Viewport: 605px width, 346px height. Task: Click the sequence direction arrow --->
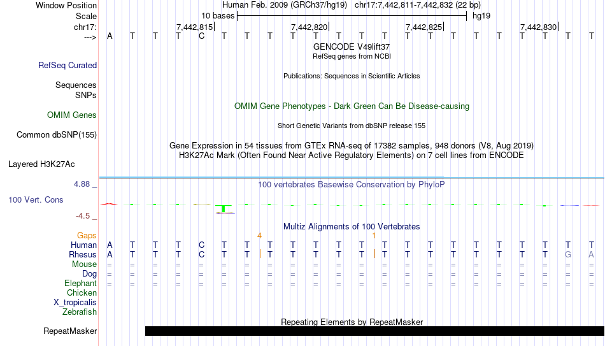(90, 37)
